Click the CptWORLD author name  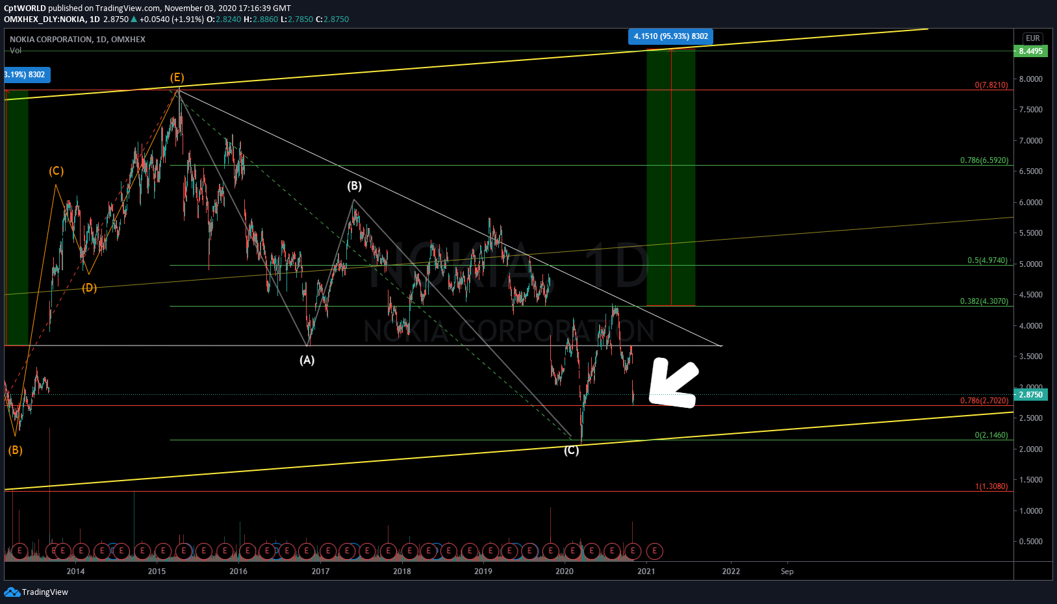(x=25, y=8)
